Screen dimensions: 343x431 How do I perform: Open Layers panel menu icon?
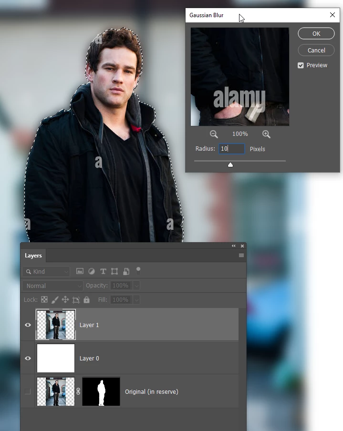[x=241, y=256]
